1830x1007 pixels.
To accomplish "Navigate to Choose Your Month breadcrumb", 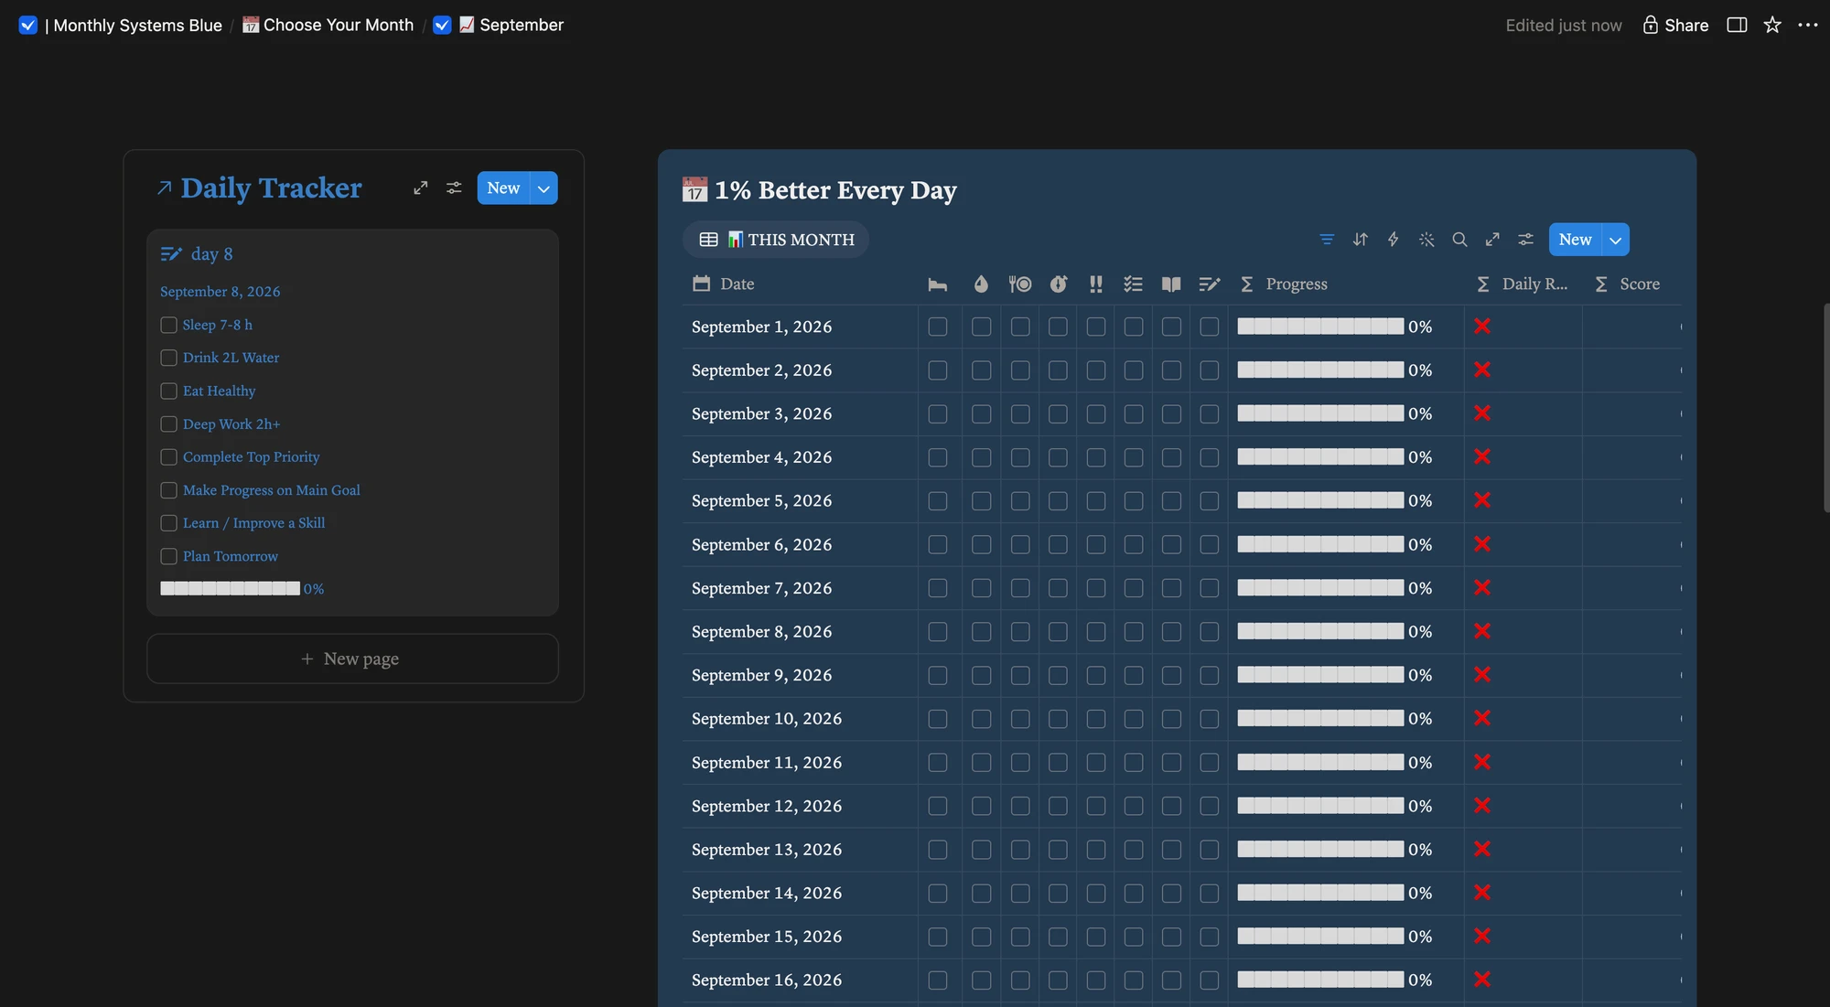I will tap(328, 26).
